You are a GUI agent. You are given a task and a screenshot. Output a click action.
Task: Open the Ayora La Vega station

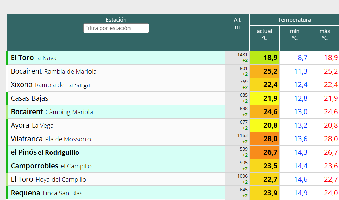[32, 125]
